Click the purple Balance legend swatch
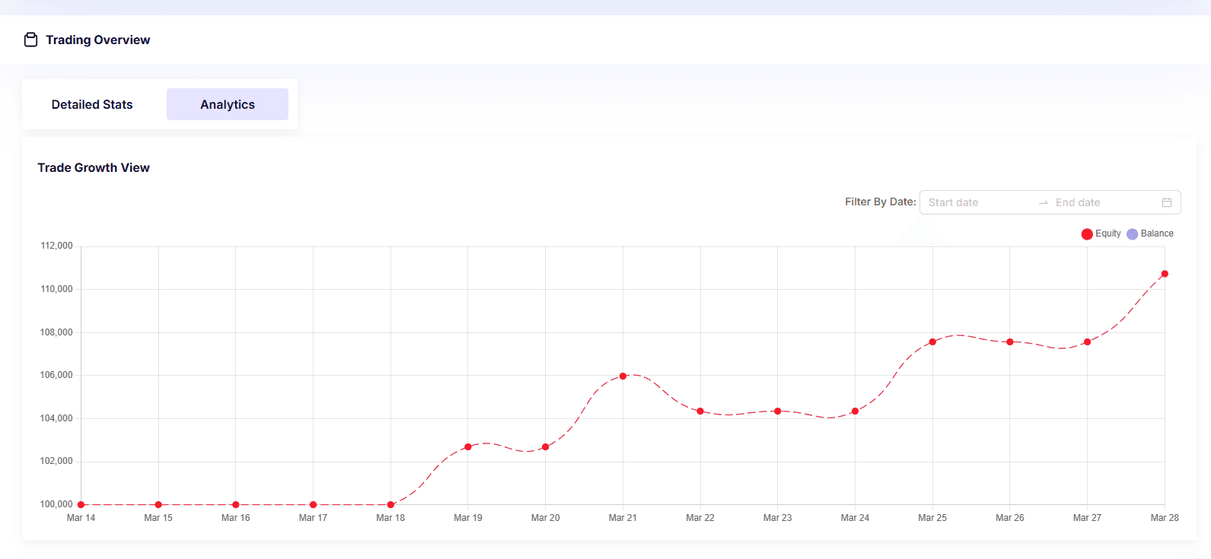 [x=1132, y=234]
